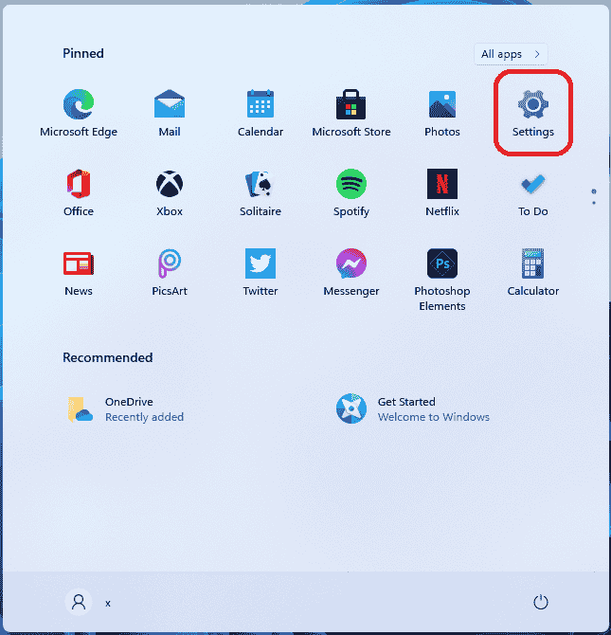
Task: Open Microsoft Edge from pinned apps
Action: coord(79,113)
